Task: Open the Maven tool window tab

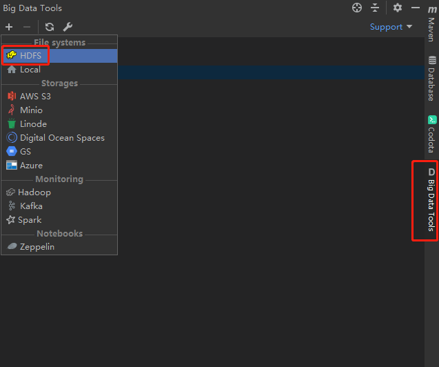Action: click(432, 24)
